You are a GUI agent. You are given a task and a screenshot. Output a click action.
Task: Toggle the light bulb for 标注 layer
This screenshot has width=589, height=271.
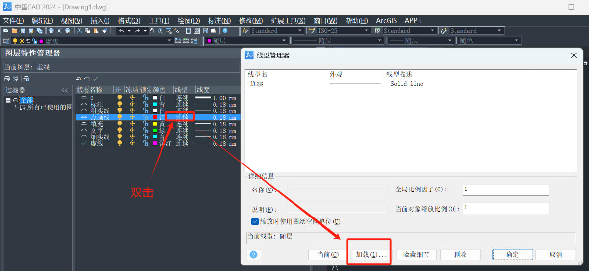coord(119,105)
